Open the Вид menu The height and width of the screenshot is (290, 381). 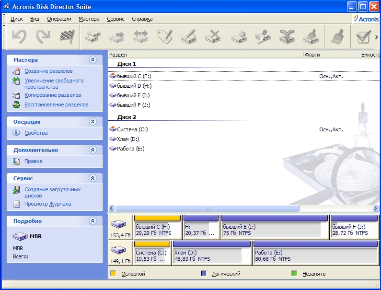[x=35, y=19]
